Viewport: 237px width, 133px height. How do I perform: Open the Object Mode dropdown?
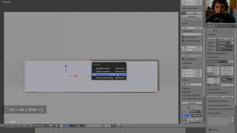tap(41, 126)
